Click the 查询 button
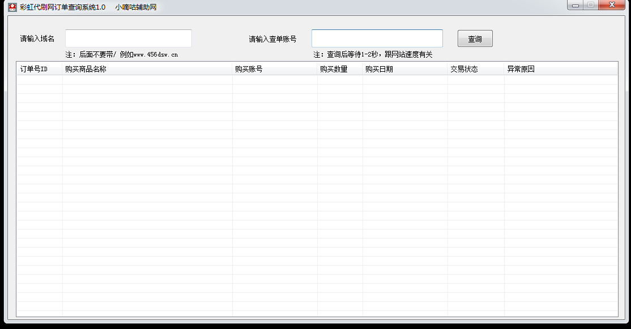This screenshot has width=631, height=329. (475, 38)
